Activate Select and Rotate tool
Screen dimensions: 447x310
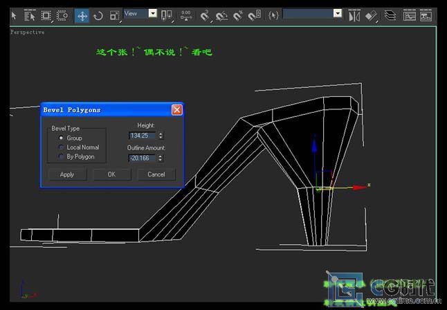point(98,16)
